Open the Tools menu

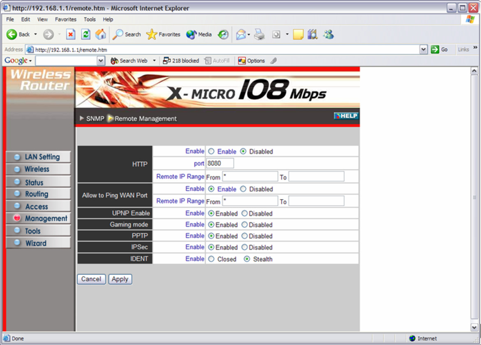(90, 19)
